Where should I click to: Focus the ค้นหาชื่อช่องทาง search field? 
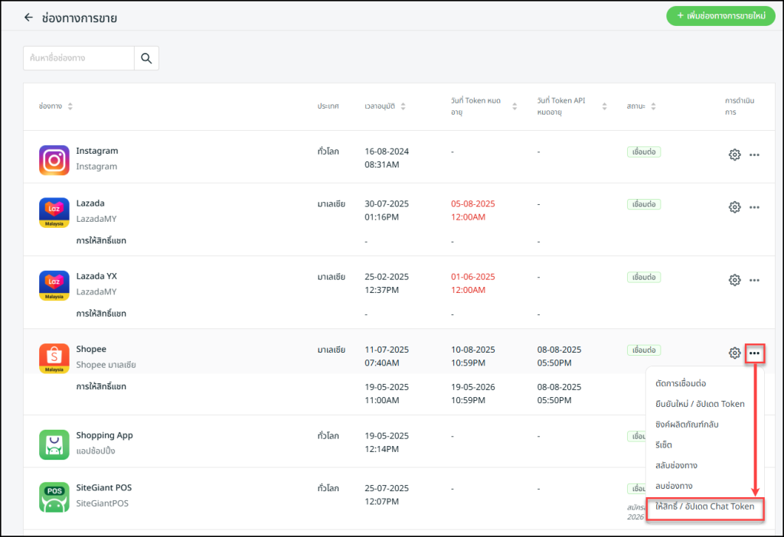[79, 58]
